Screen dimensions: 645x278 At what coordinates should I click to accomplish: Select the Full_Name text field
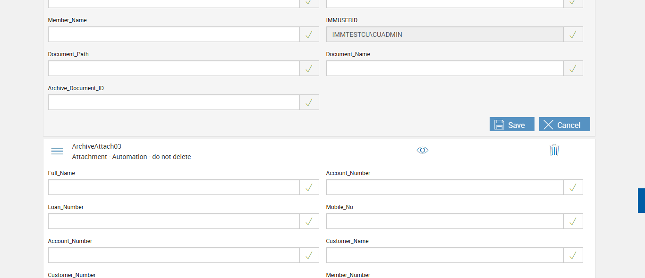(x=174, y=187)
